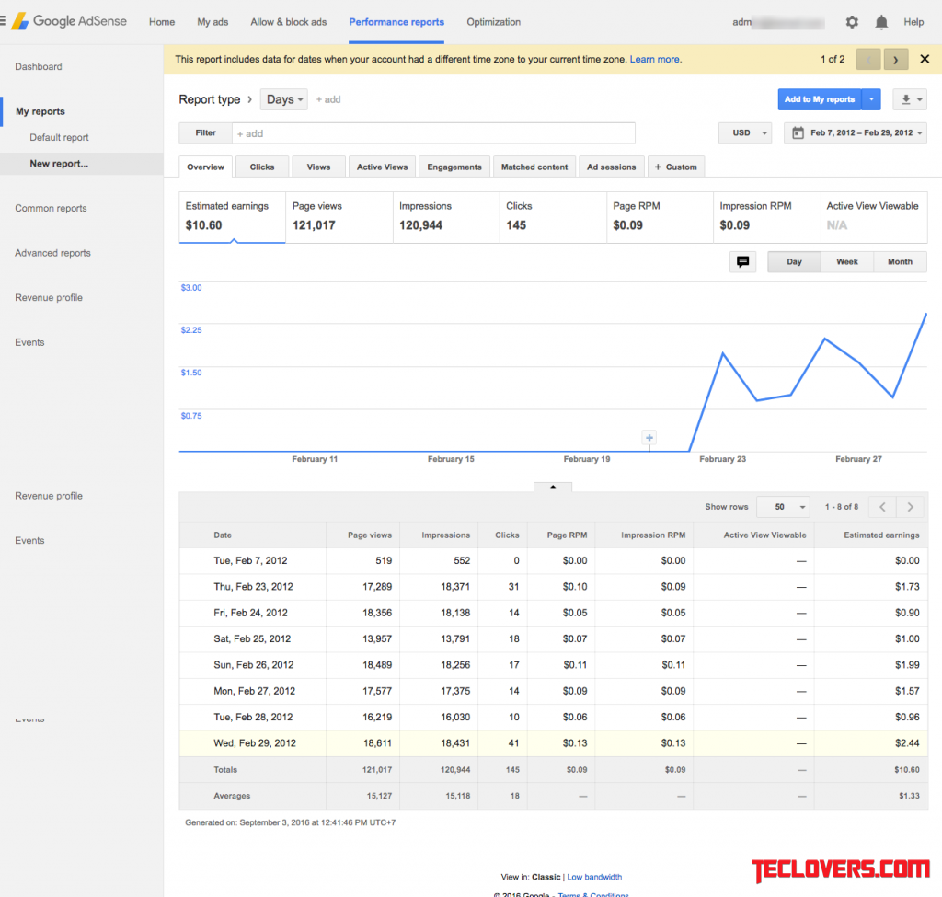Switch chart granularity to Week
The height and width of the screenshot is (897, 942).
tap(846, 262)
